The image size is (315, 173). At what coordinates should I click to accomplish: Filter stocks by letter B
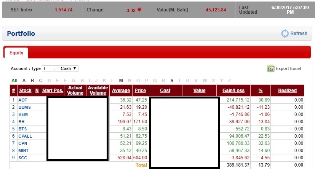click(x=32, y=81)
